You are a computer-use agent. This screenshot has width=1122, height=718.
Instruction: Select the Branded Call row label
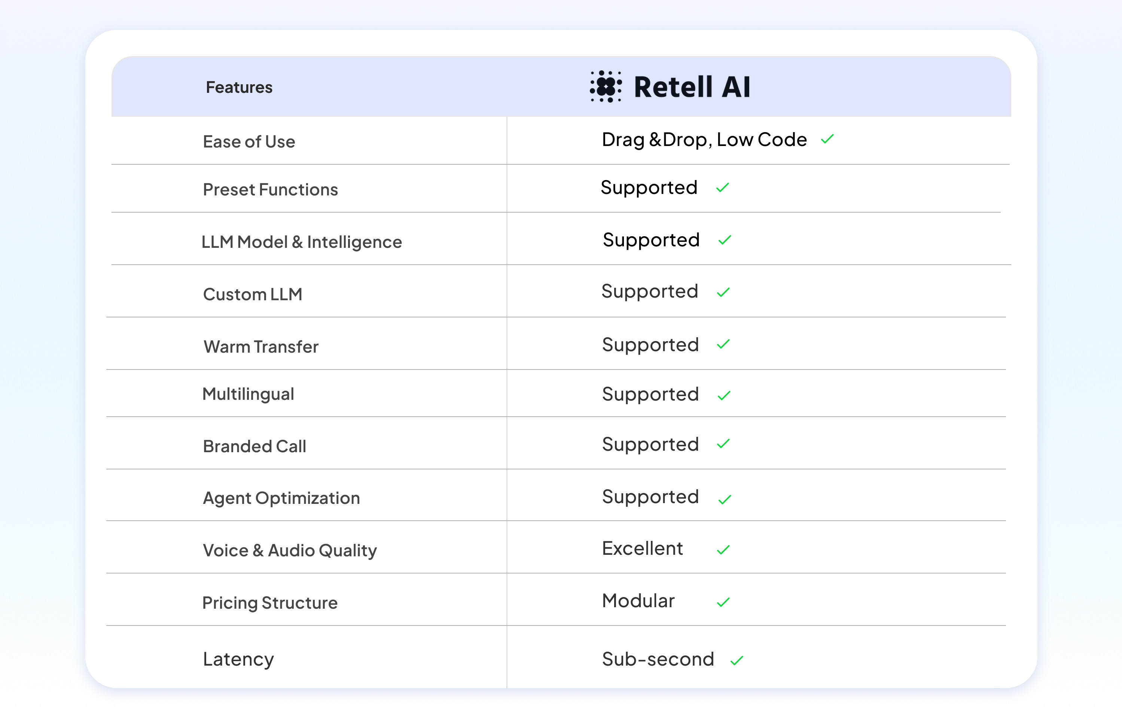click(254, 447)
